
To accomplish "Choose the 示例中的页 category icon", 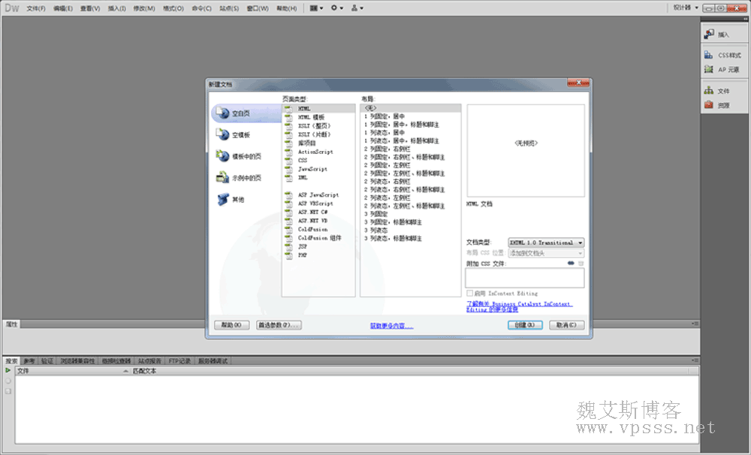I will pyautogui.click(x=222, y=178).
